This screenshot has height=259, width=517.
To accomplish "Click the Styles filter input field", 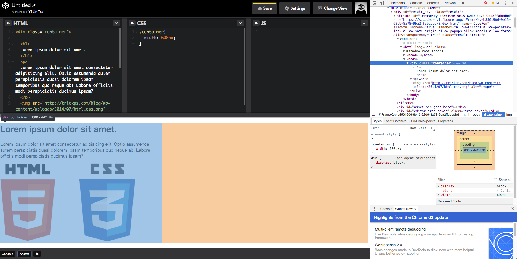I will click(389, 128).
